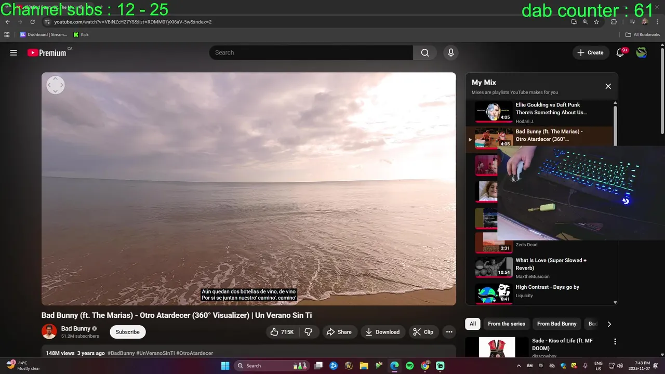665x374 pixels.
Task: Start voice search with the microphone
Action: (x=451, y=52)
